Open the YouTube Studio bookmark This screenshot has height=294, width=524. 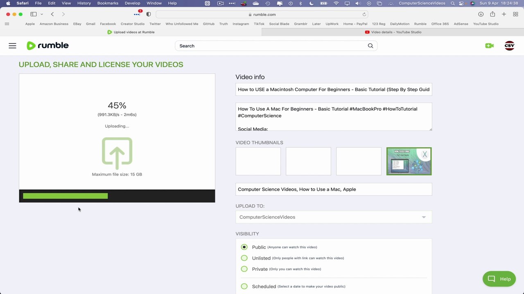[x=486, y=24]
